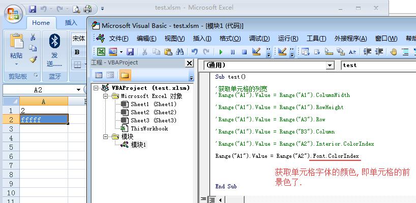The width and height of the screenshot is (416, 203).
Task: Open the Excel Name Box dropdown arrow
Action: click(x=78, y=90)
